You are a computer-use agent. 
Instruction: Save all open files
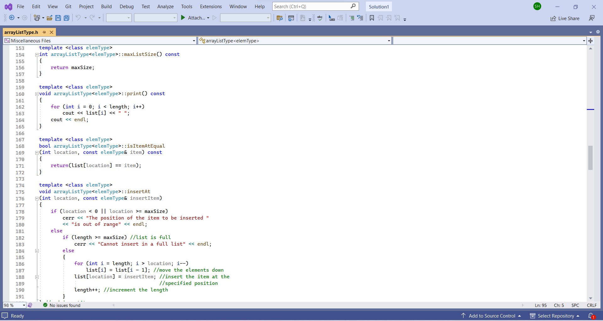click(66, 18)
